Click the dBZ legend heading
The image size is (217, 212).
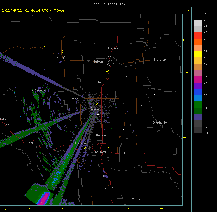[x=204, y=13]
